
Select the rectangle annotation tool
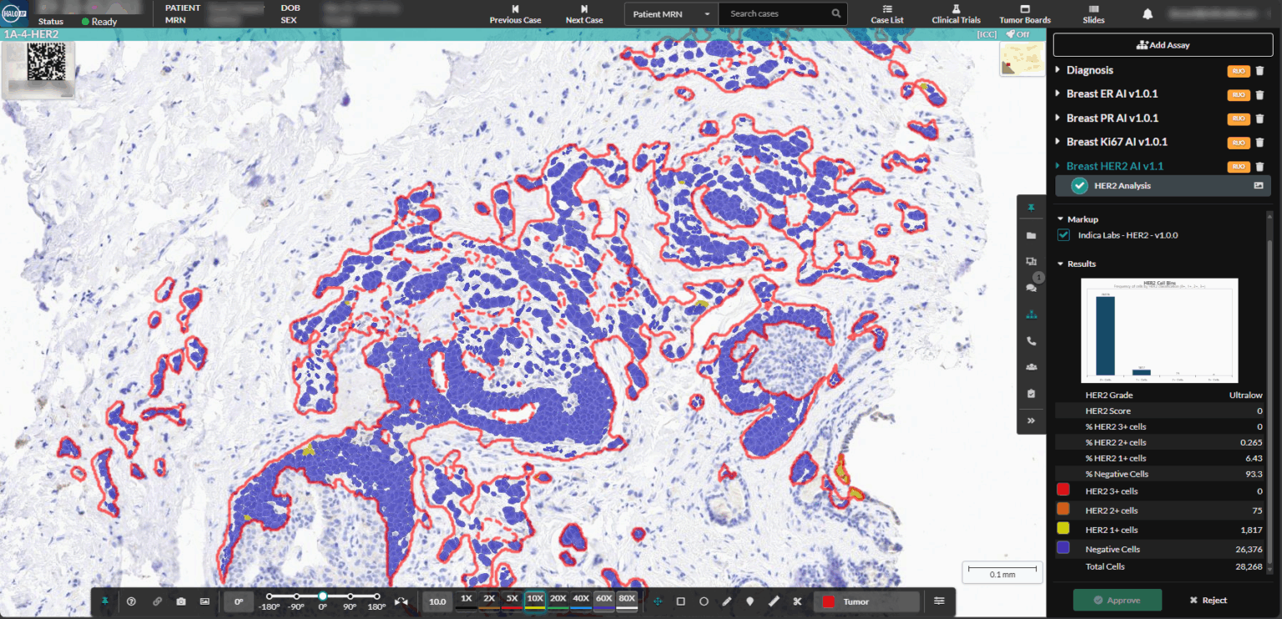(681, 600)
